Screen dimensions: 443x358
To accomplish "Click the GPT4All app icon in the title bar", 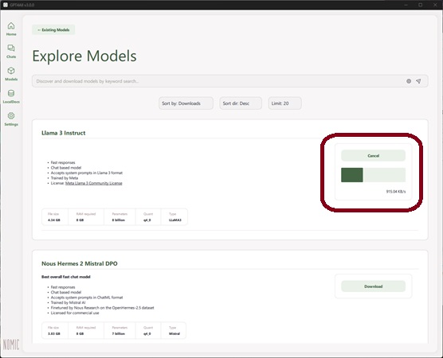I will 6,5.
